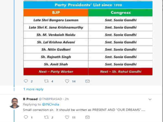Click the green Congress header in image
The image size is (163, 122).
(120, 13)
